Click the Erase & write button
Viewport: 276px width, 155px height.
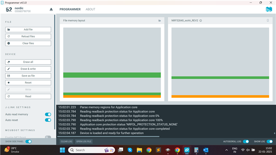tap(28, 69)
